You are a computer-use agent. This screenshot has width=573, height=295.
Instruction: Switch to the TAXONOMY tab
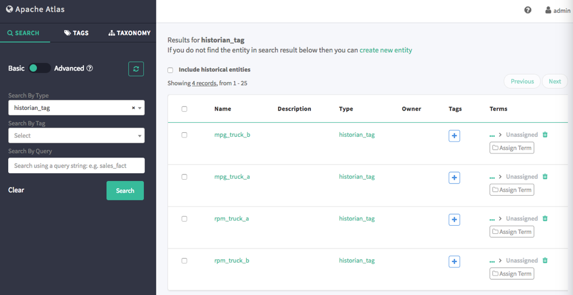[x=129, y=33]
